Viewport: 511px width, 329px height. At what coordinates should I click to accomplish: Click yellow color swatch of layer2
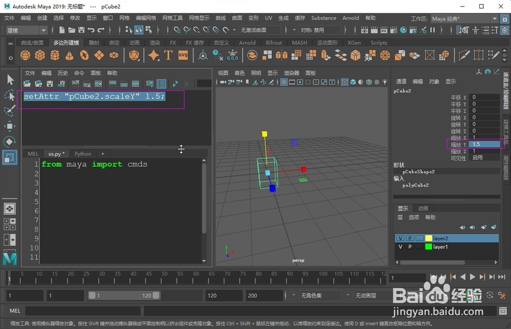pos(429,238)
